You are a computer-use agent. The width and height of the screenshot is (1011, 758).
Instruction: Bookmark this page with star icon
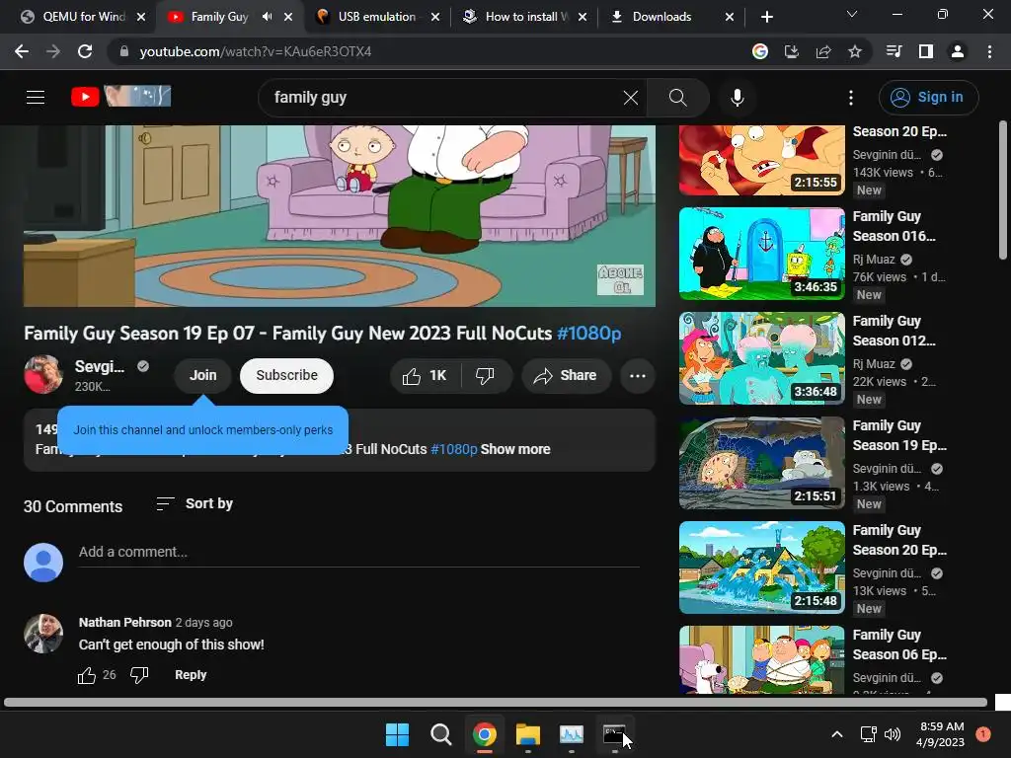click(x=855, y=51)
